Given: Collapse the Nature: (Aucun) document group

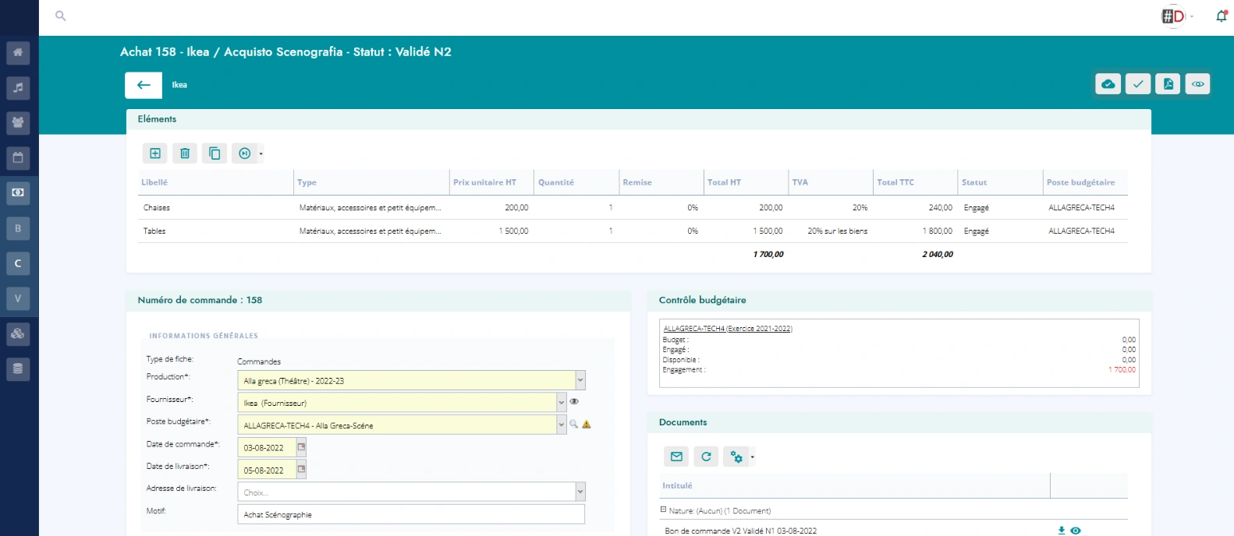Looking at the screenshot, I should pyautogui.click(x=664, y=510).
